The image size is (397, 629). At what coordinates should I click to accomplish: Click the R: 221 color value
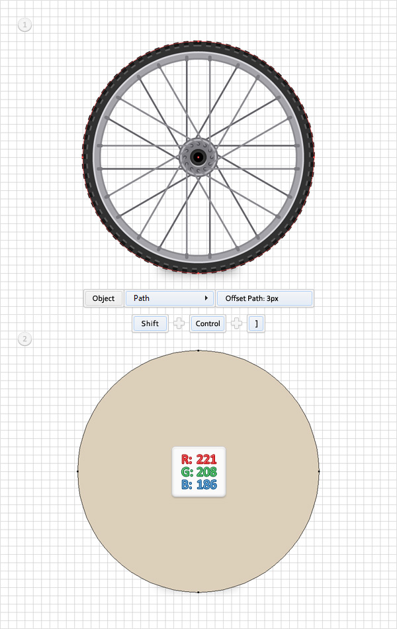coord(198,459)
